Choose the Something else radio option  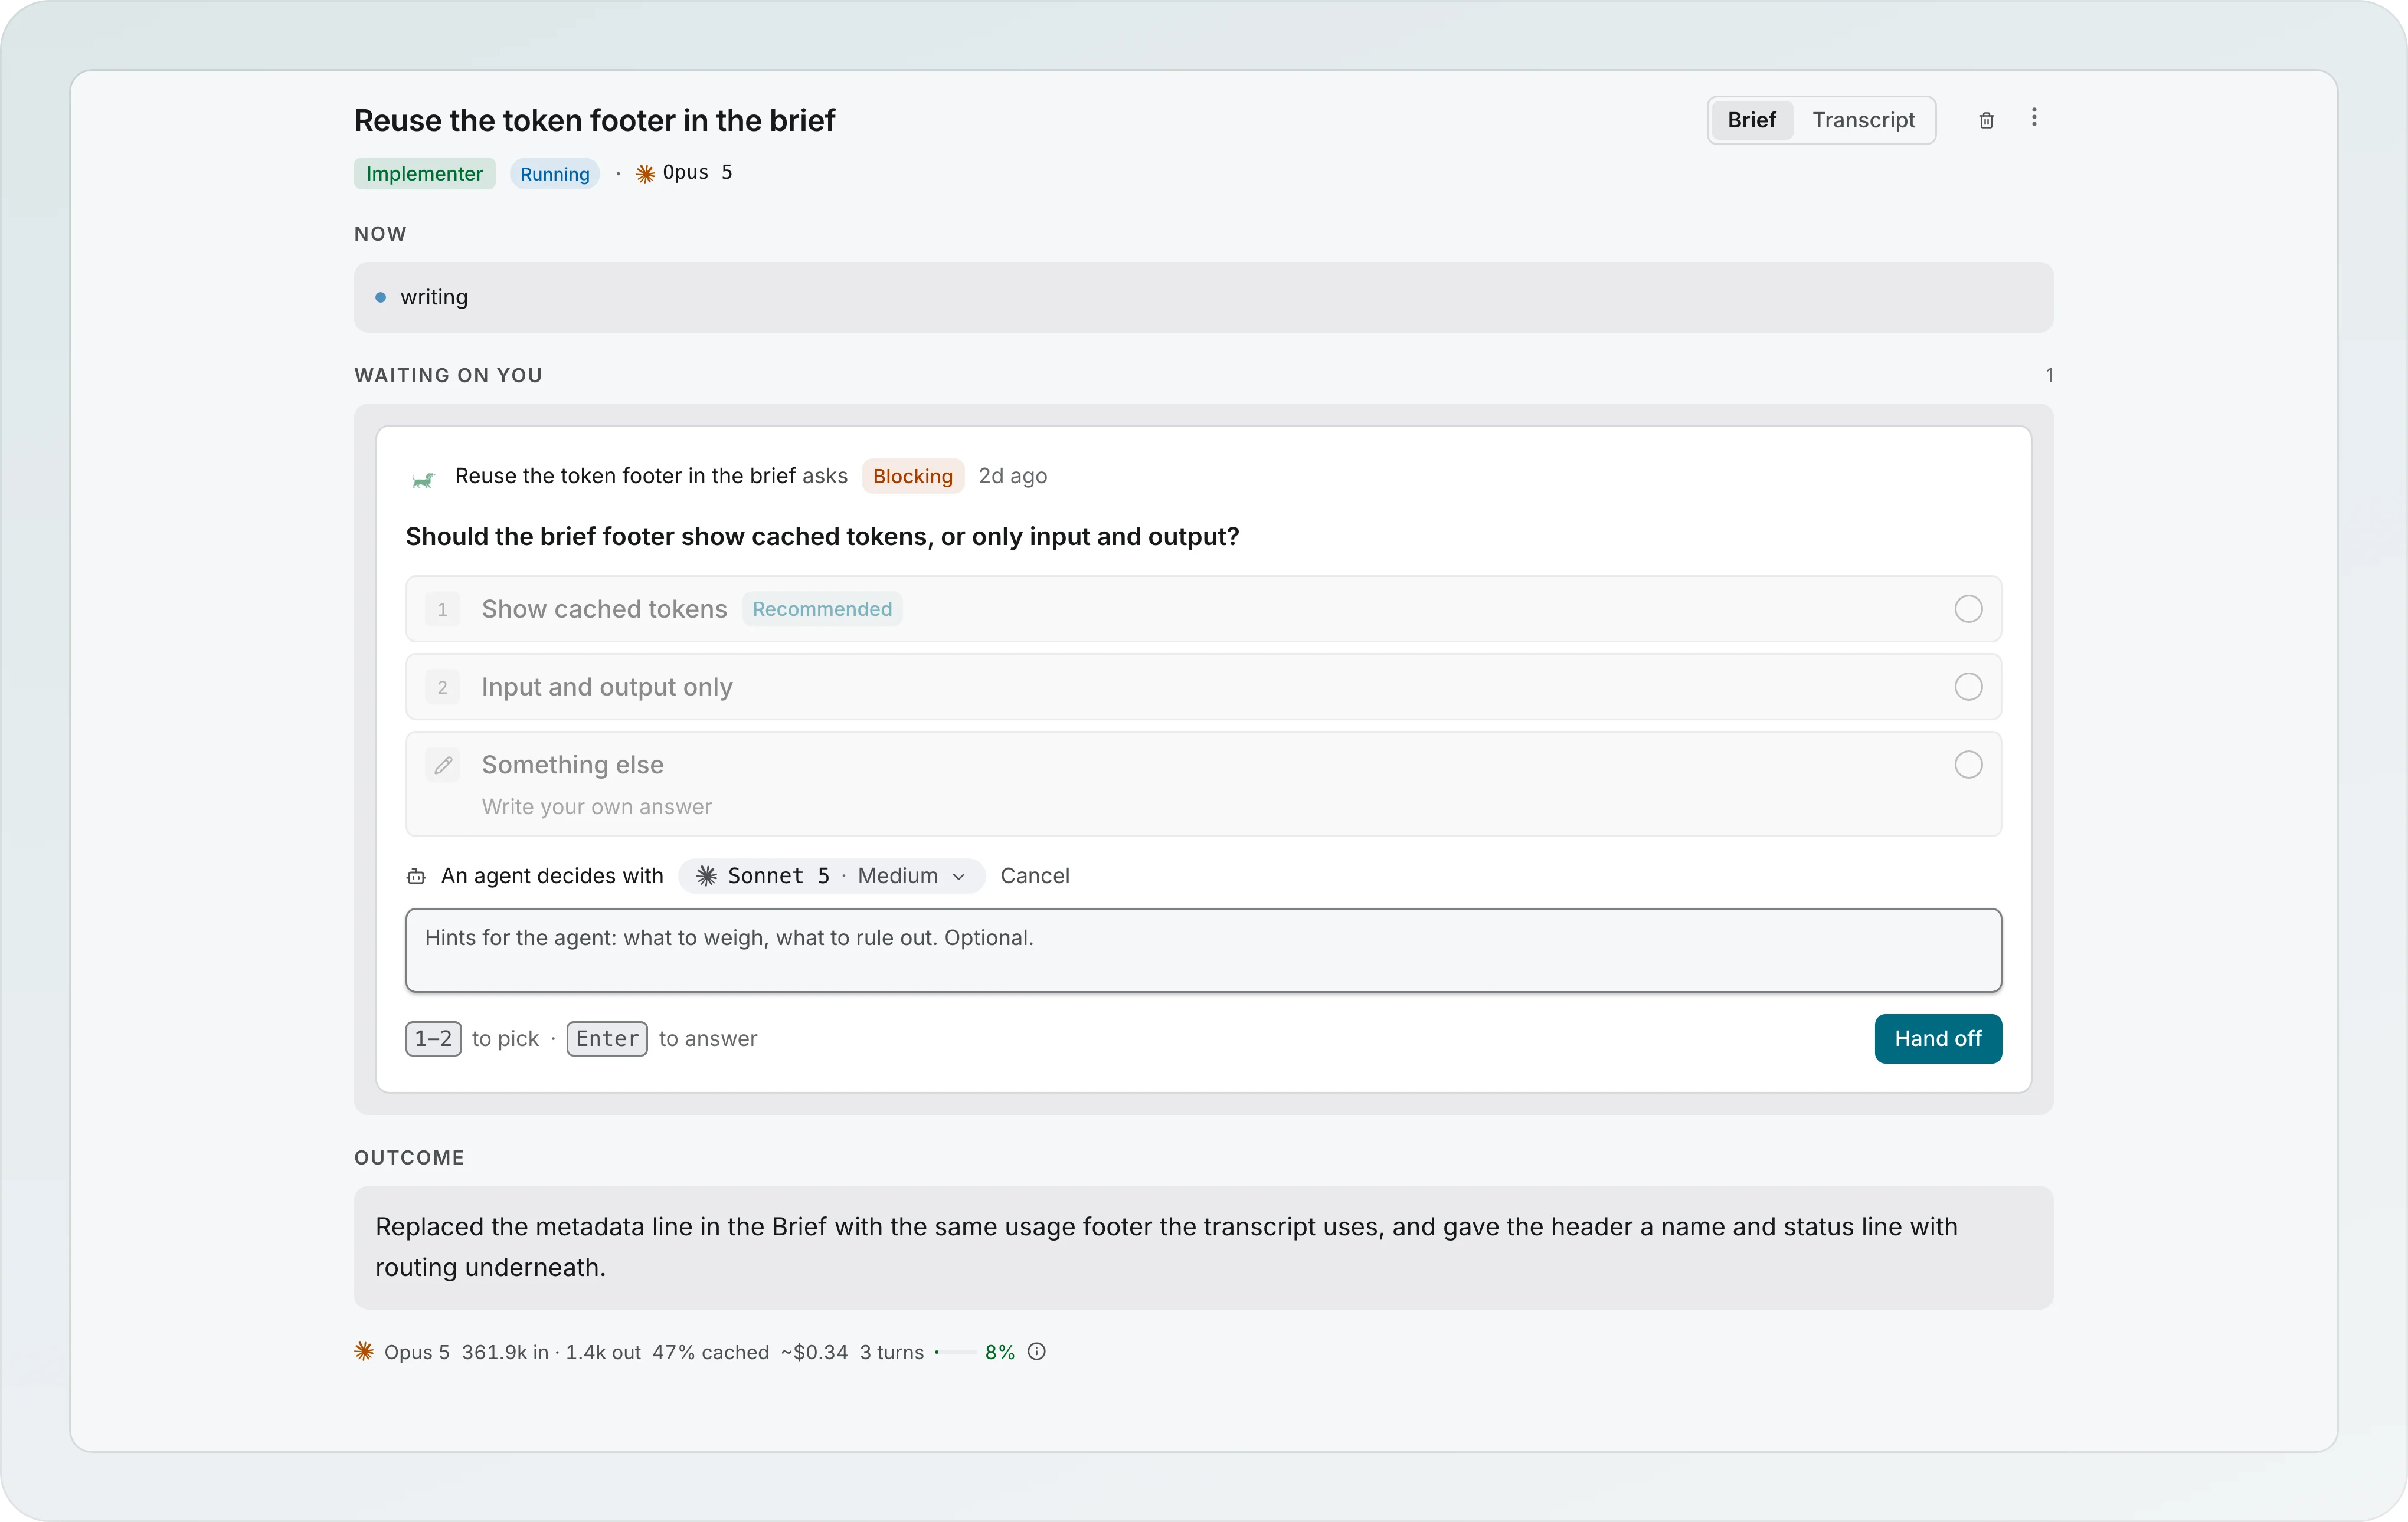click(1968, 765)
